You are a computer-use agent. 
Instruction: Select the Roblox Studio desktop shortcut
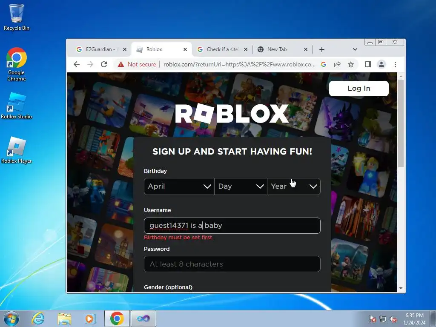[17, 106]
